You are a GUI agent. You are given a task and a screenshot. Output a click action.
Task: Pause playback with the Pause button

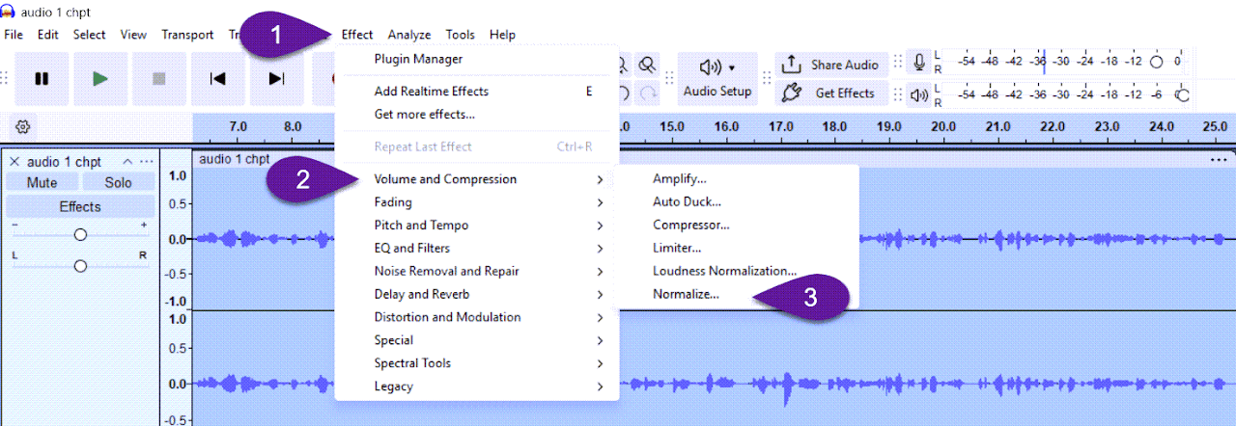[x=42, y=79]
